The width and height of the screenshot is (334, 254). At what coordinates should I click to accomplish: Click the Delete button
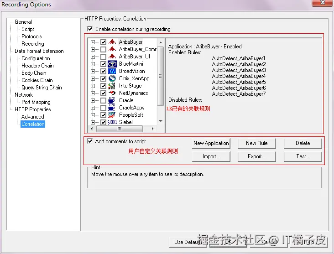[x=303, y=143]
